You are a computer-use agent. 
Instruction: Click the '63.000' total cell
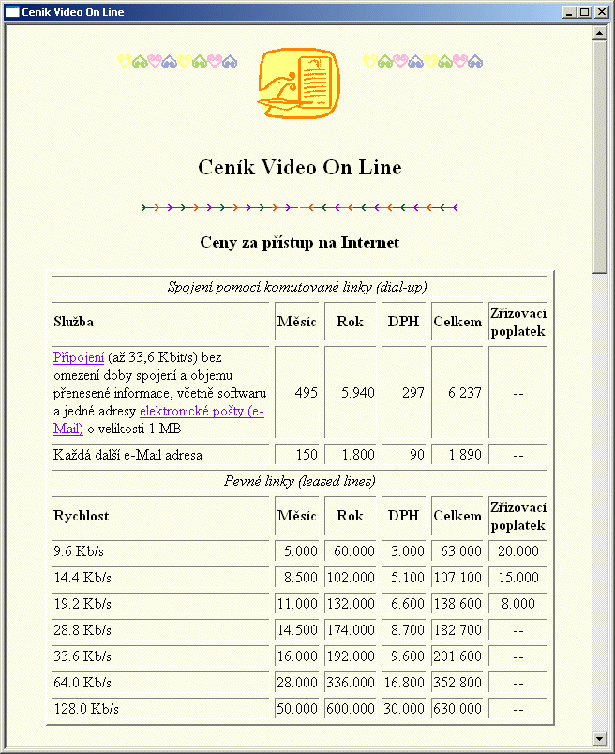tap(457, 551)
